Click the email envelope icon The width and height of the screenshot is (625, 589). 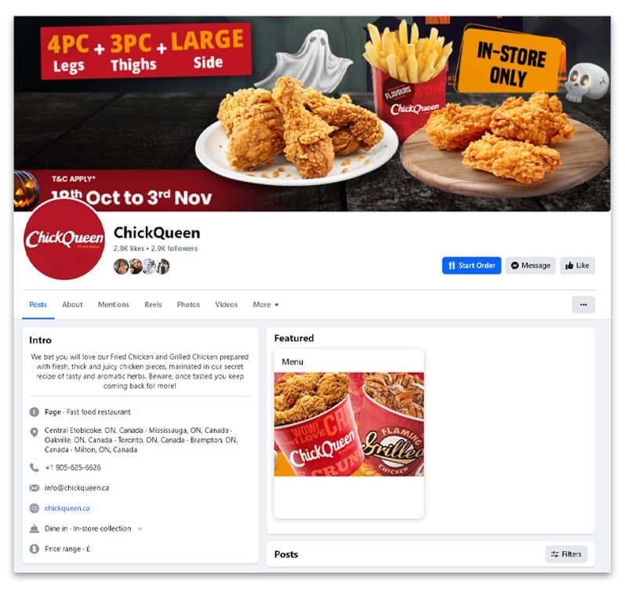click(35, 488)
